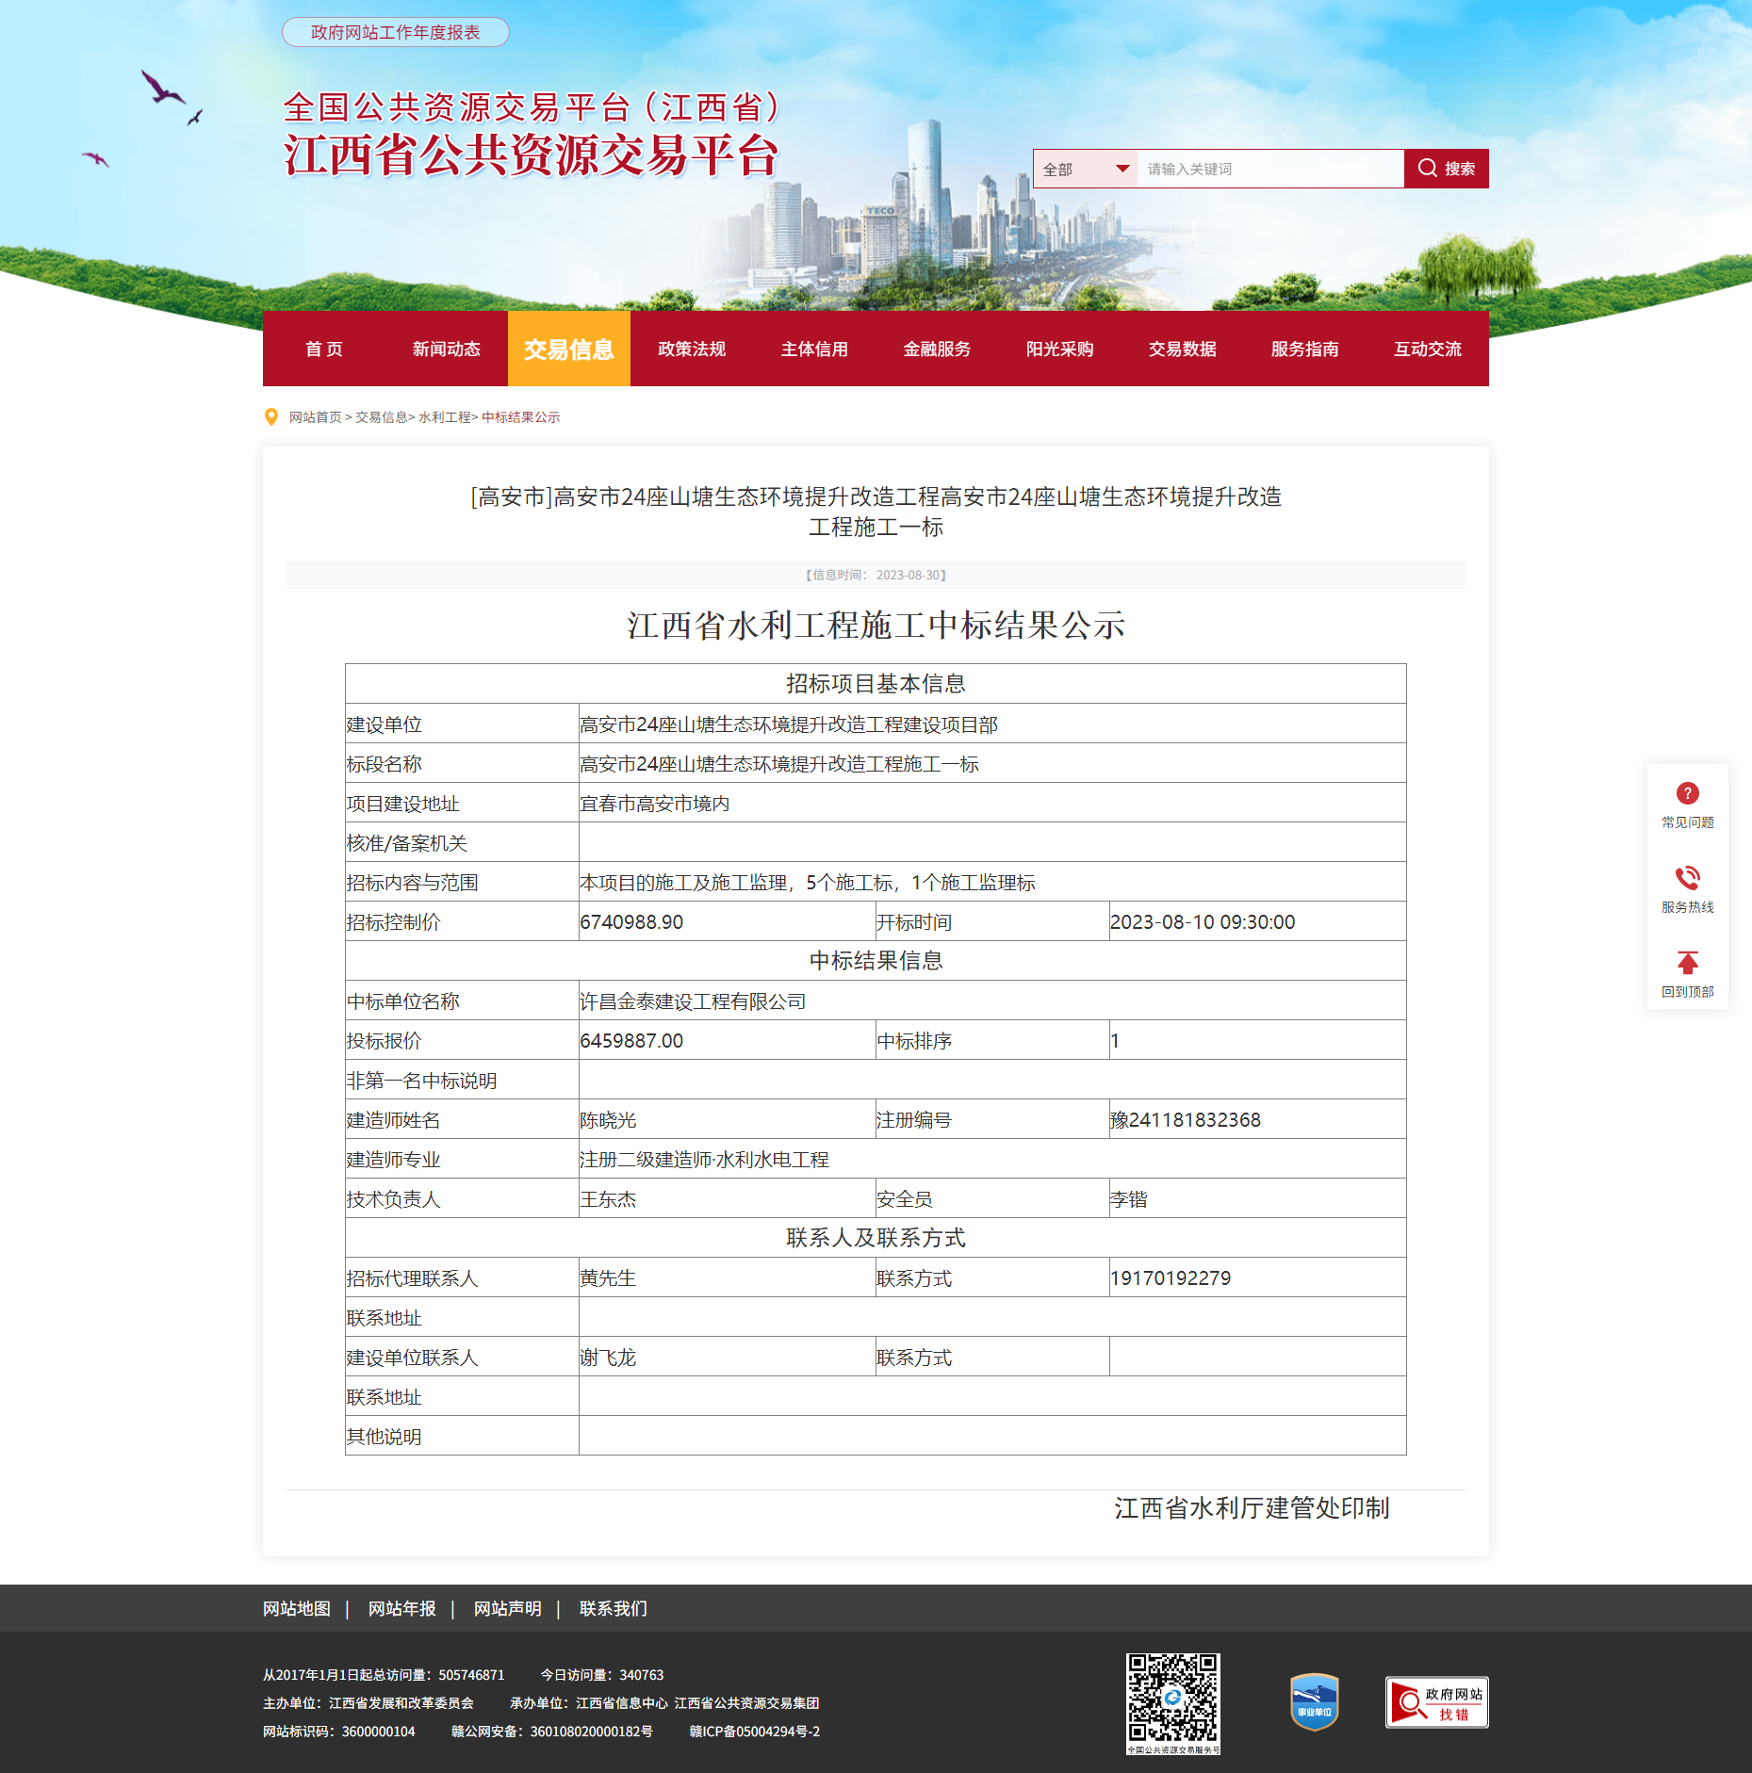Open the 金融服务 navigation tab
This screenshot has height=1773, width=1752.
(937, 349)
